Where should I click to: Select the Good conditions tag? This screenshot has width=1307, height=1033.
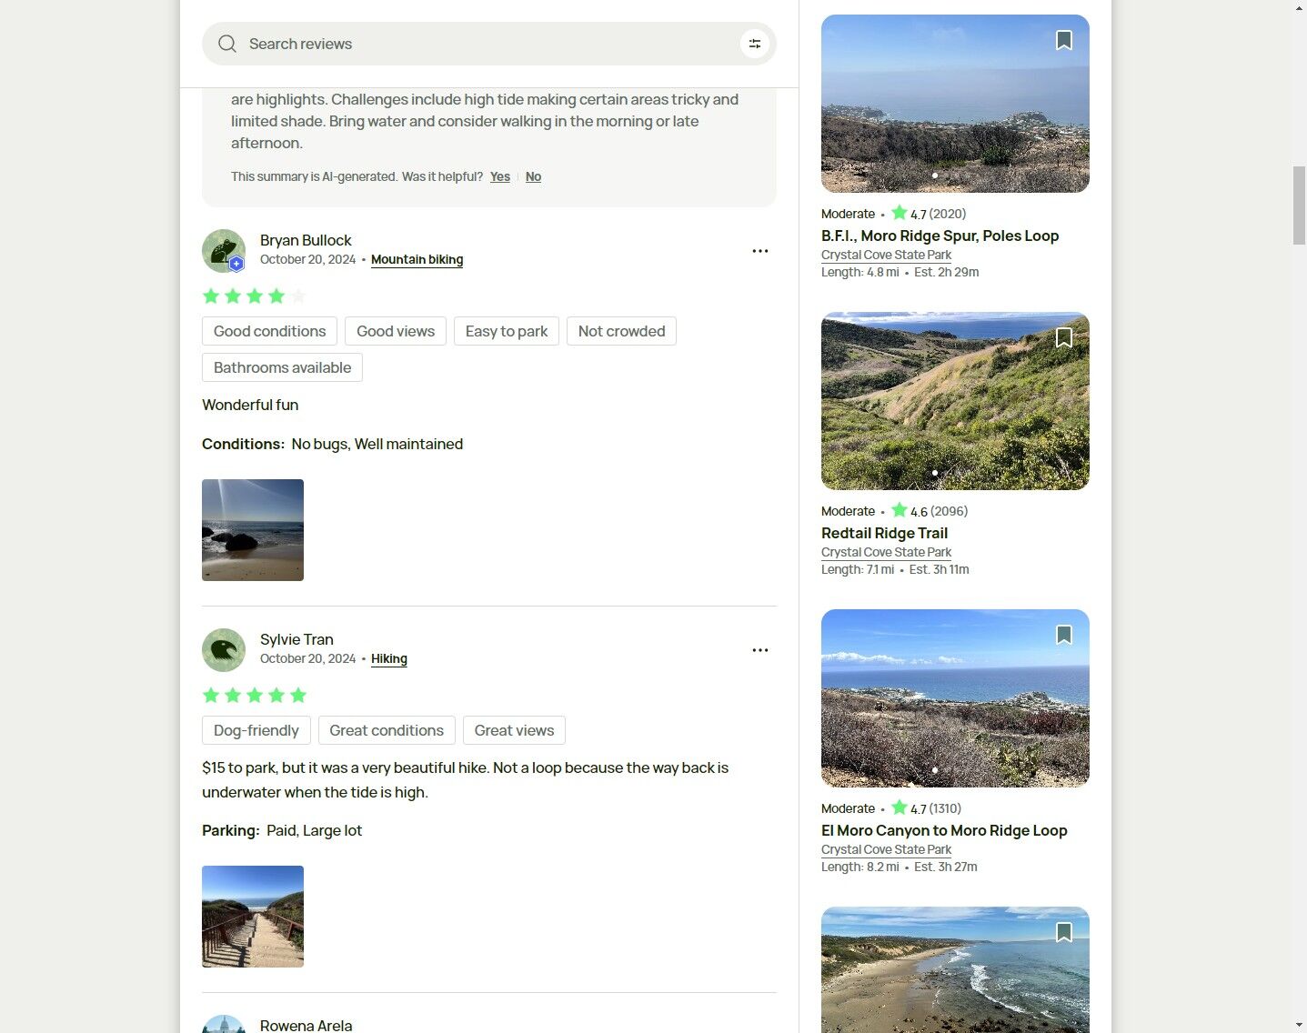tap(269, 331)
